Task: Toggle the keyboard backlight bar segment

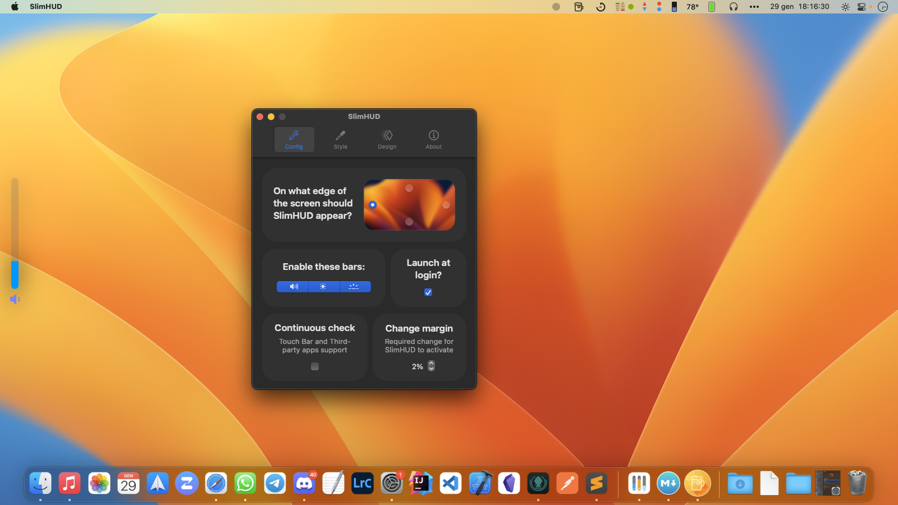Action: (355, 287)
